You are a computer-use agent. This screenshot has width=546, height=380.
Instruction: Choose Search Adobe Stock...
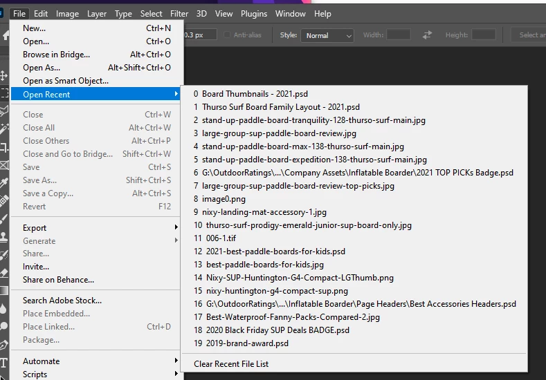pos(95,301)
